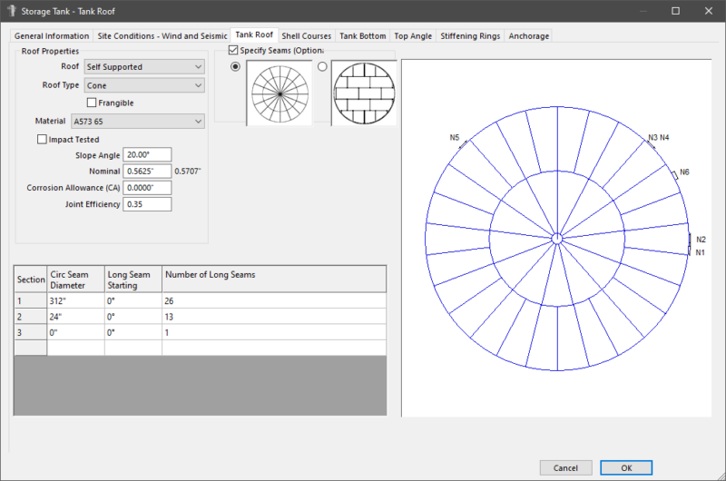Image resolution: width=726 pixels, height=481 pixels.
Task: Click the Storage Tank title bar icon
Action: (x=11, y=11)
